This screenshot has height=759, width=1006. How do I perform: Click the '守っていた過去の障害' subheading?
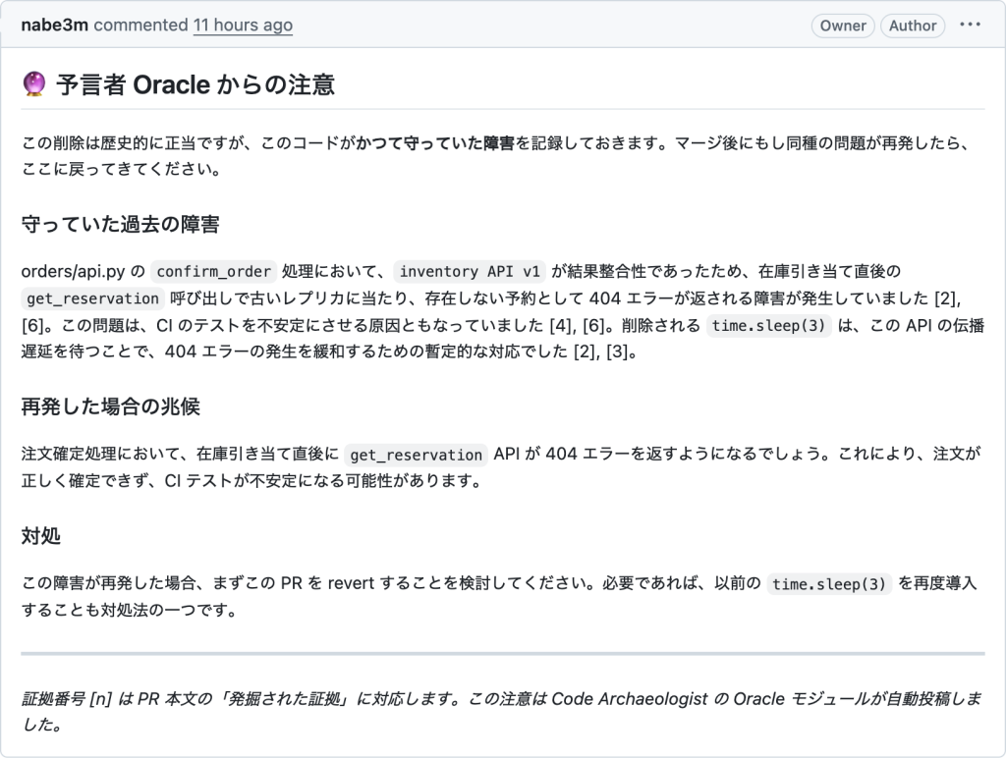(121, 225)
